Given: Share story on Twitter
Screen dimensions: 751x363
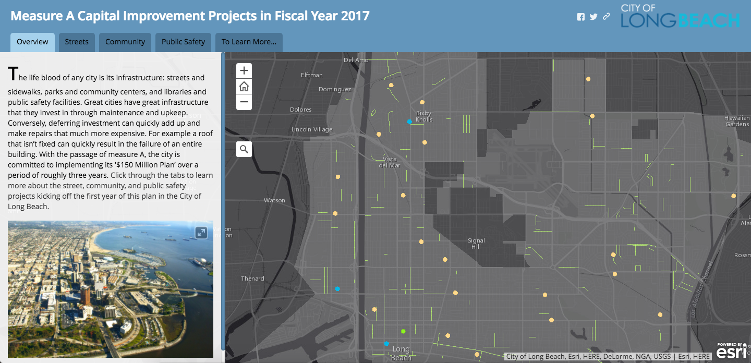Looking at the screenshot, I should [593, 17].
